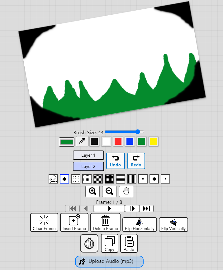The image size is (223, 270).
Task: Toggle the onion skin button
Action: click(89, 243)
